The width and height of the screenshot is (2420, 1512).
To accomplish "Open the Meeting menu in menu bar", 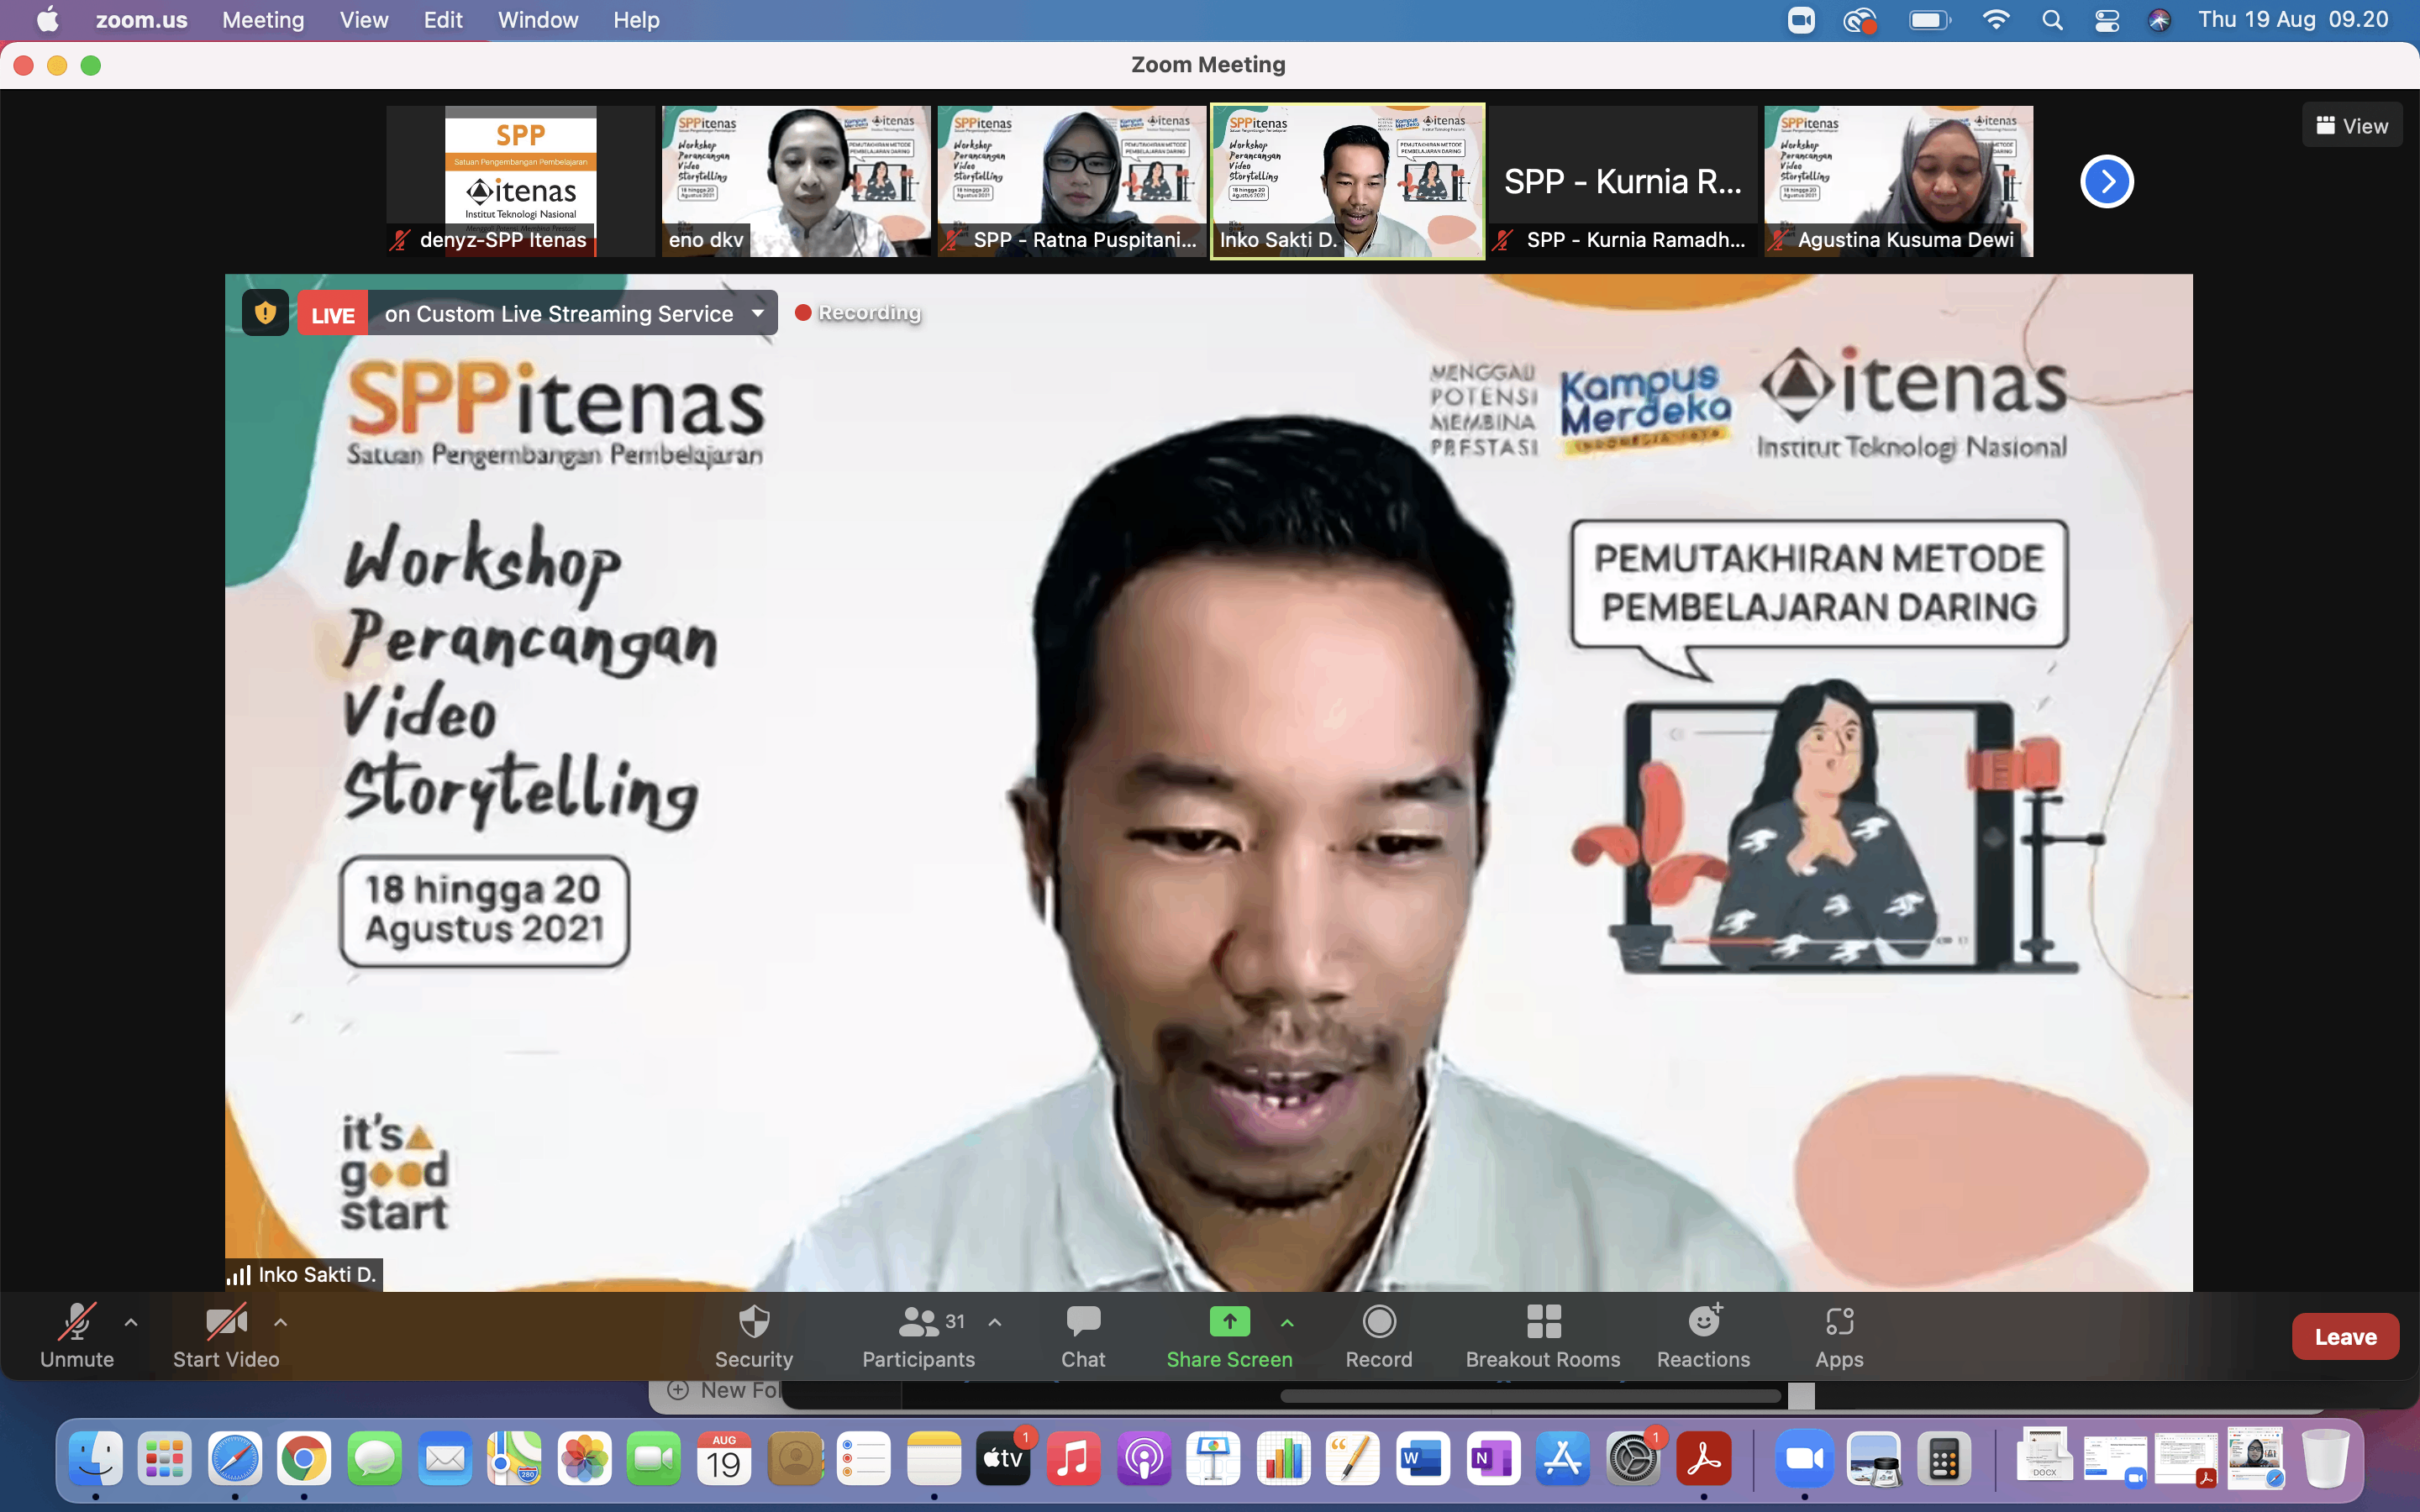I will coord(262,20).
